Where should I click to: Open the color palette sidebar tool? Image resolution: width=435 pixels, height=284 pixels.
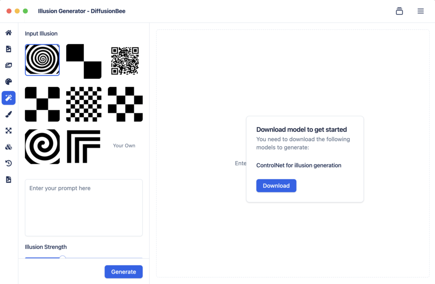tap(8, 82)
